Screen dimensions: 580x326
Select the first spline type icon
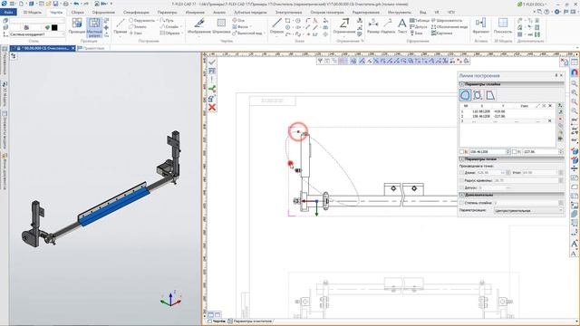coord(465,95)
